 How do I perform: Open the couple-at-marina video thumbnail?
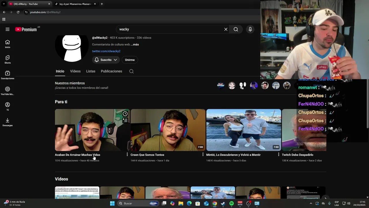(x=244, y=130)
